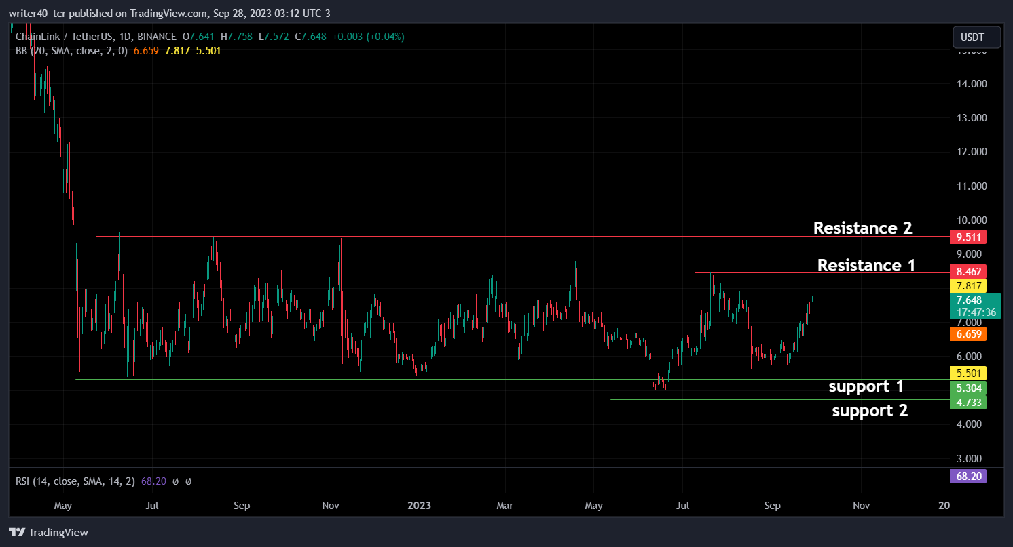This screenshot has height=547, width=1013.
Task: Click the 4.733 green support tag
Action: point(968,403)
